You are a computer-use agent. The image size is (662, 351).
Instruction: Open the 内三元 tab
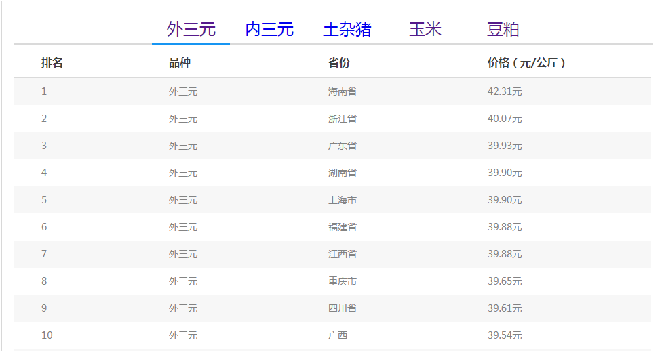pos(269,29)
